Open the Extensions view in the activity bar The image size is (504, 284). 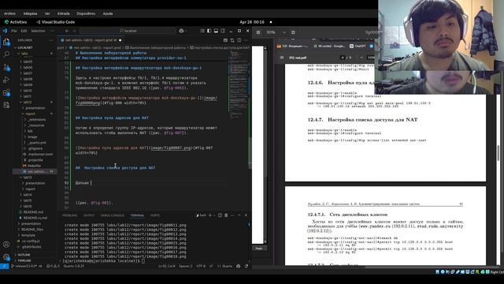[x=6, y=93]
